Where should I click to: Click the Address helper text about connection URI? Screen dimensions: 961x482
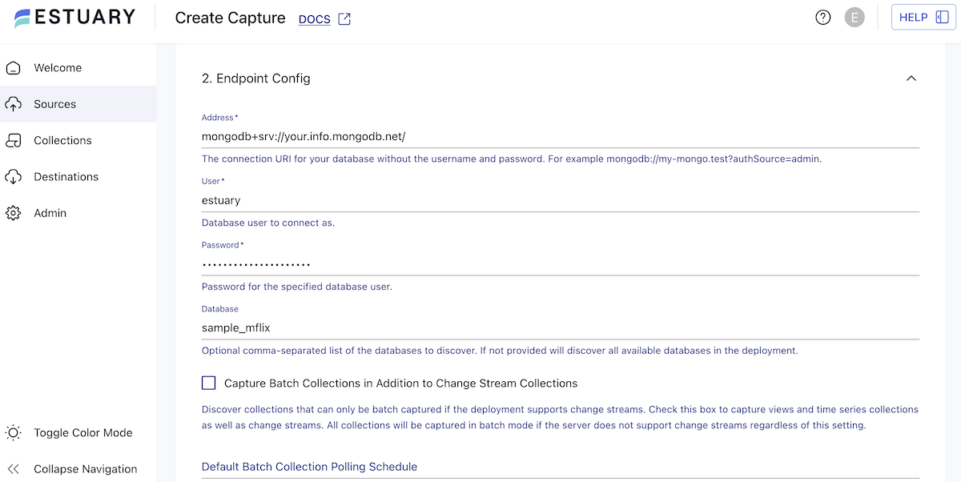512,159
